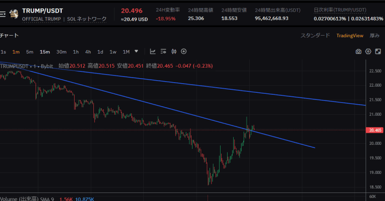Open the candlestick chart type icon

[174, 51]
